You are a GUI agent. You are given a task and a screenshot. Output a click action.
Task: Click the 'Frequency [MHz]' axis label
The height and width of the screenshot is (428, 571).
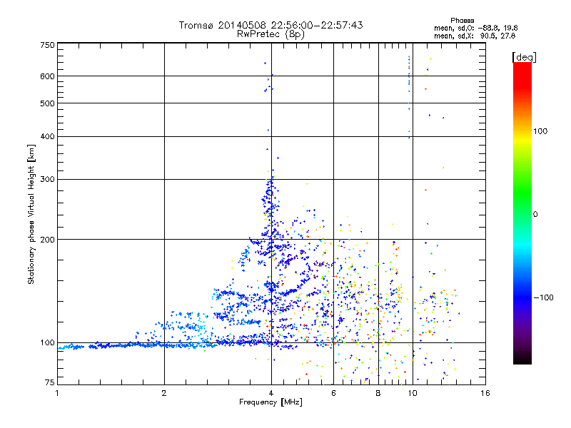[x=271, y=402]
